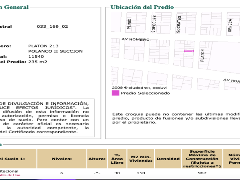This screenshot has width=240, height=180.
Task: Click the Área Libre value 30
Action: point(117,173)
